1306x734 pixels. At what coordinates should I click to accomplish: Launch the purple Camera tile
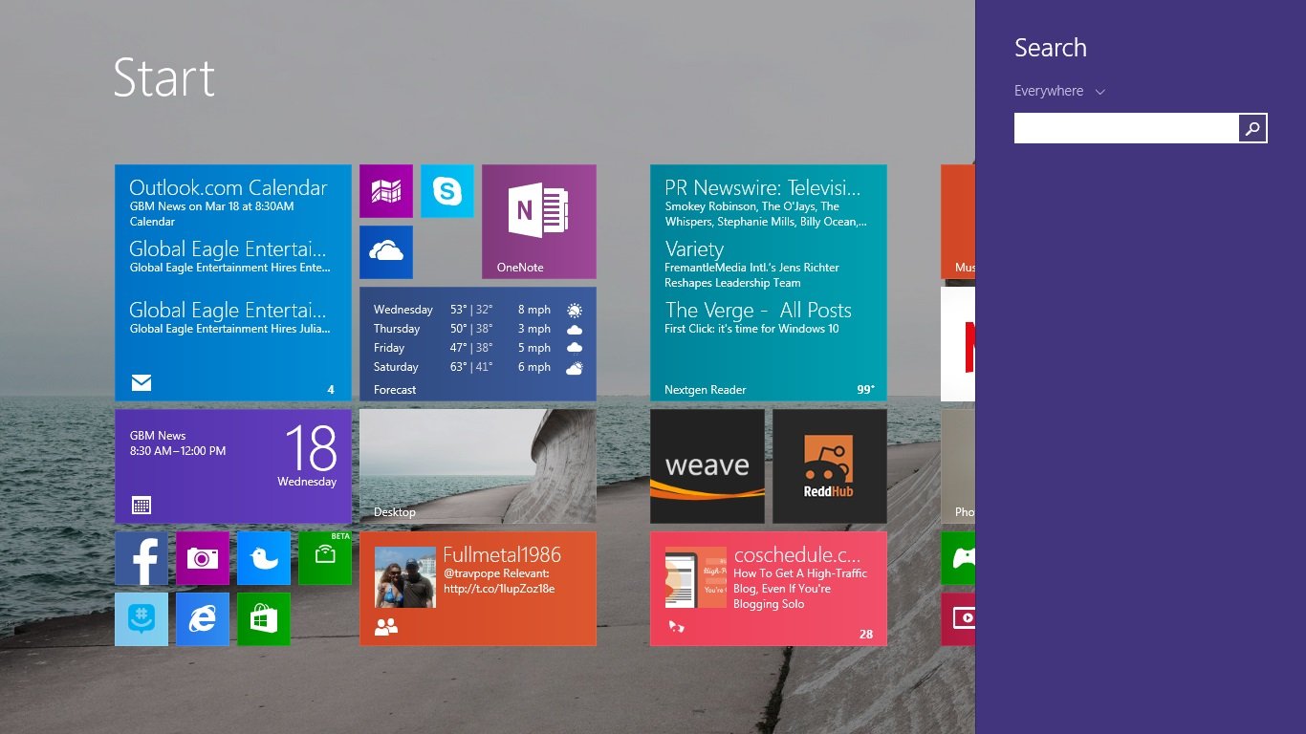coord(203,558)
